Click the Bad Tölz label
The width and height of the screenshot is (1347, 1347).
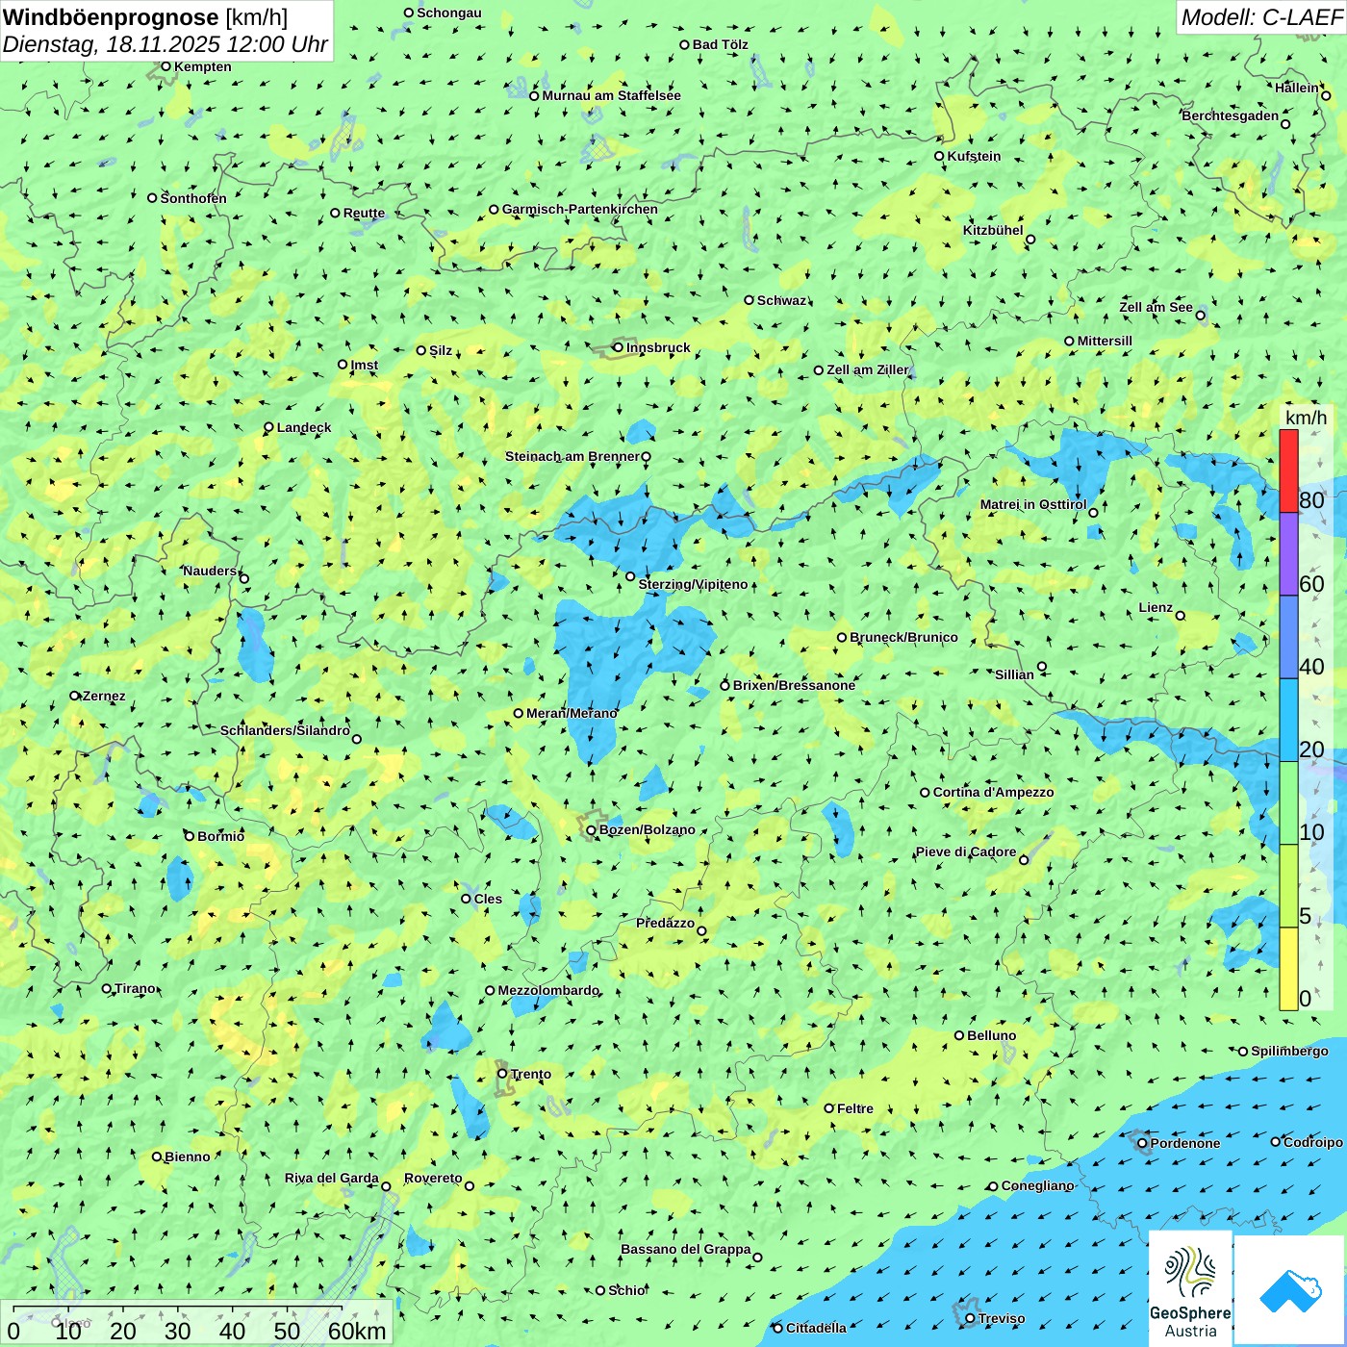(x=721, y=44)
